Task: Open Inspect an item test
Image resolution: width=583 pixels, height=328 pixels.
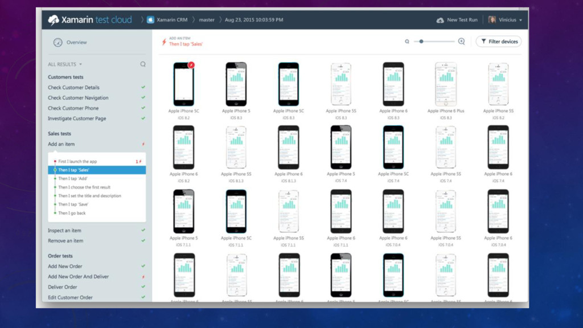Action: click(x=64, y=231)
